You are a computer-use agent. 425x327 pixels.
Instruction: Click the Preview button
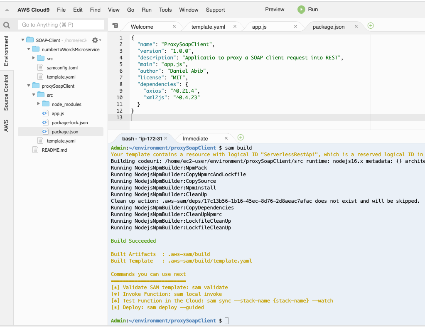coord(275,10)
